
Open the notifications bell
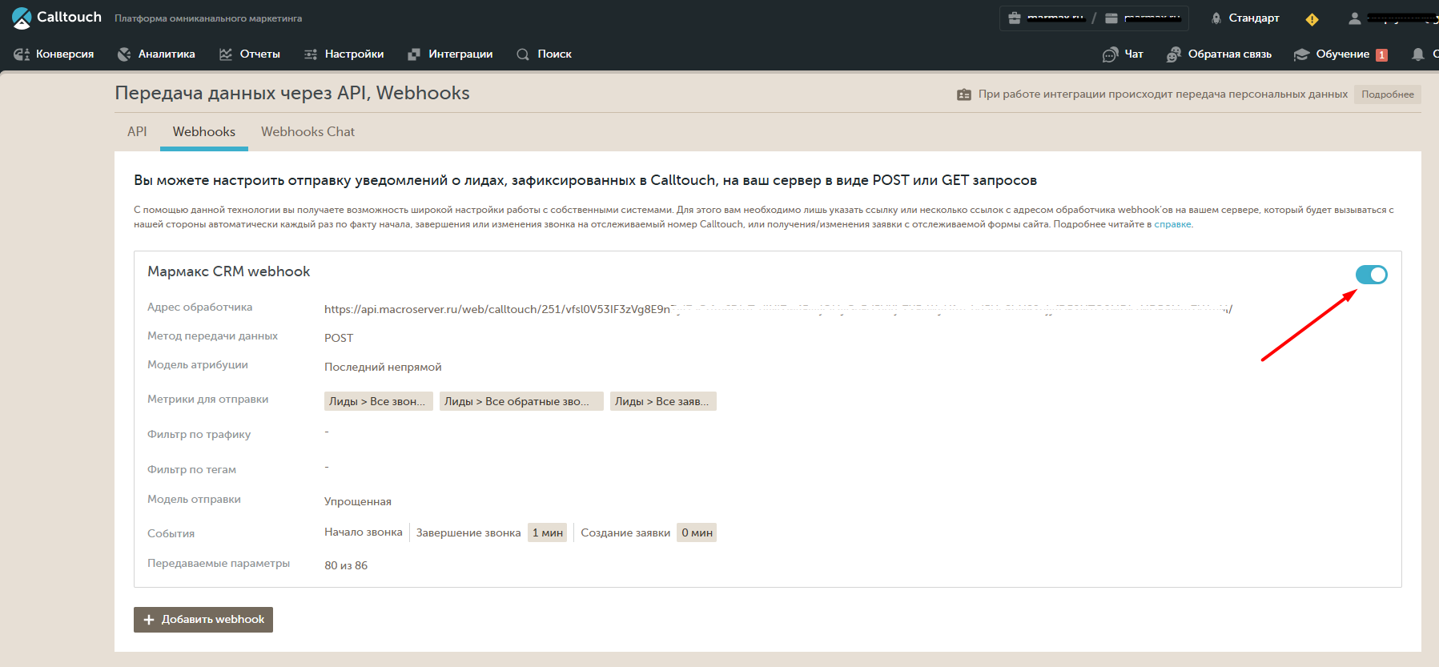[x=1418, y=54]
